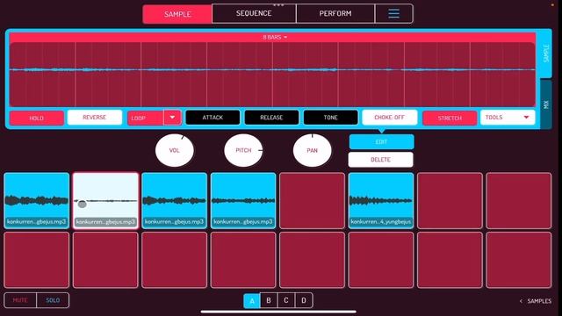The width and height of the screenshot is (562, 316).
Task: Select pad bank A
Action: coord(252,300)
